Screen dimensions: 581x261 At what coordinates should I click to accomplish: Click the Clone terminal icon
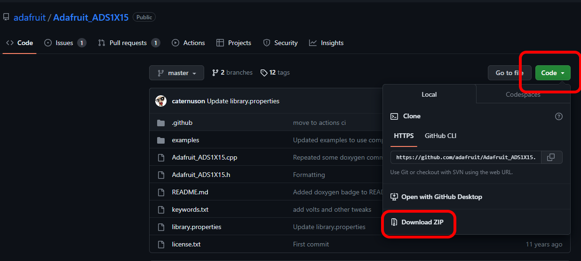coord(394,116)
